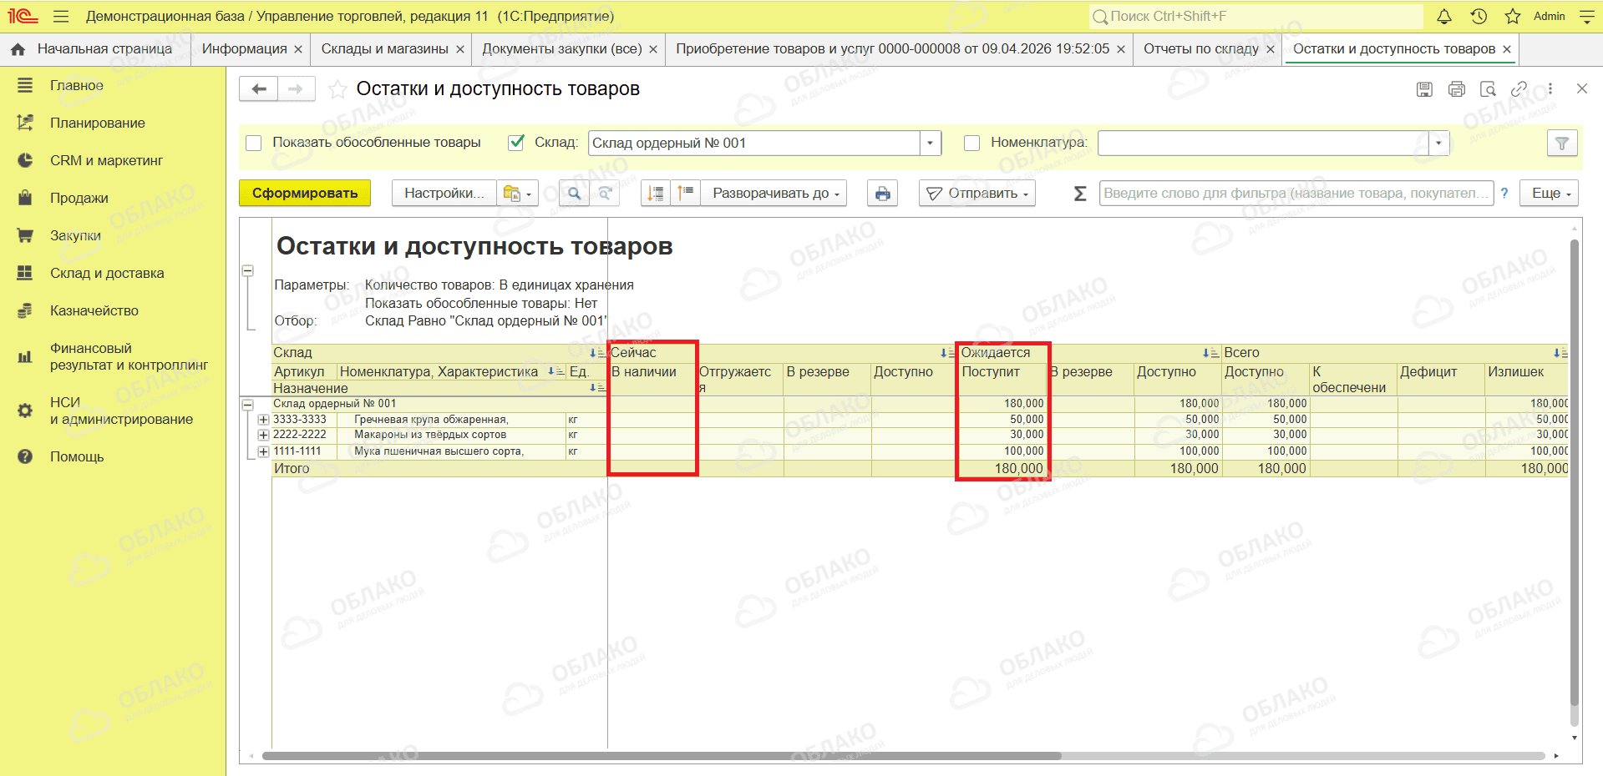
Task: Open the Настройки... button
Action: click(x=444, y=194)
